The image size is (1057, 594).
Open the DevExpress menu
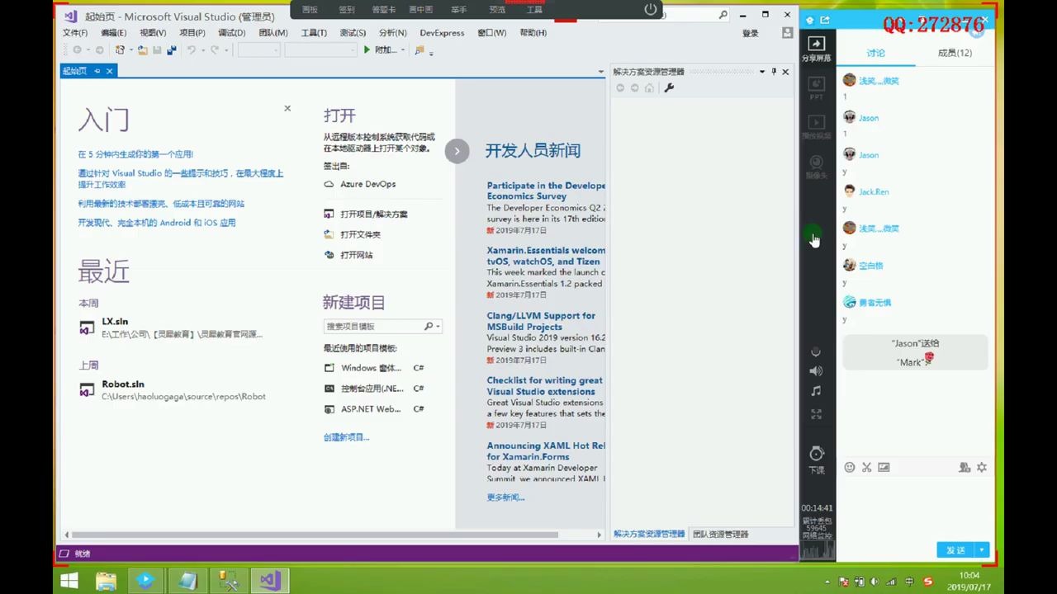click(442, 33)
